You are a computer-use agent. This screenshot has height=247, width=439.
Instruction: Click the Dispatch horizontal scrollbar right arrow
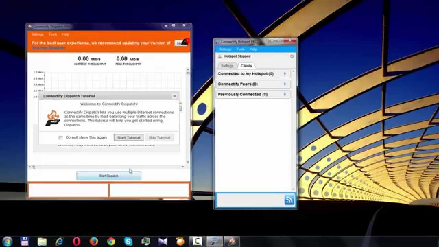pyautogui.click(x=183, y=167)
